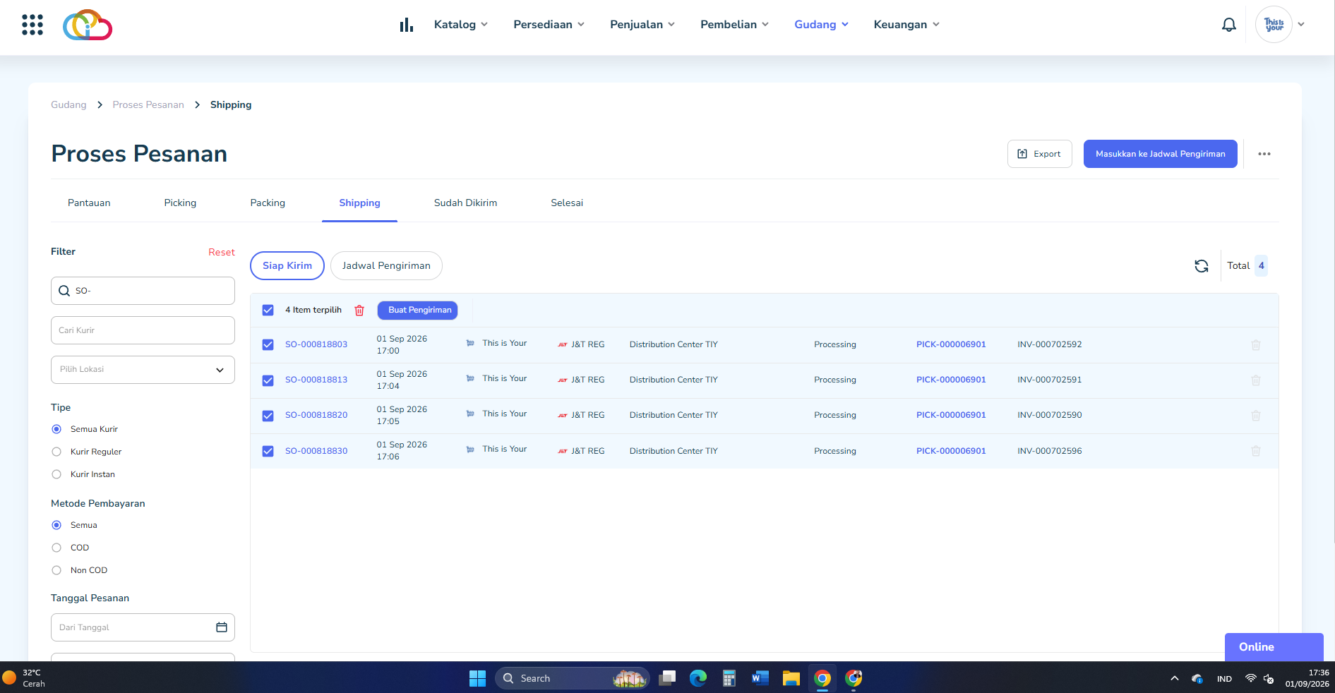Select the Kurir Instan radio option
The width and height of the screenshot is (1335, 693).
click(x=56, y=474)
